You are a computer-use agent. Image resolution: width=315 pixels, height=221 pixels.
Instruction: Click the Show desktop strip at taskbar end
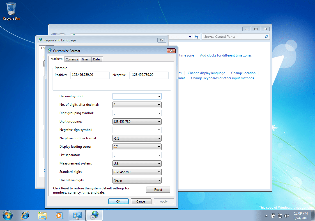click(x=313, y=216)
